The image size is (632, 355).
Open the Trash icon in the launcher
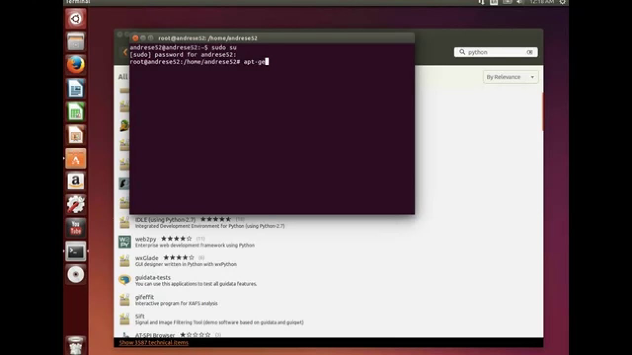[76, 345]
